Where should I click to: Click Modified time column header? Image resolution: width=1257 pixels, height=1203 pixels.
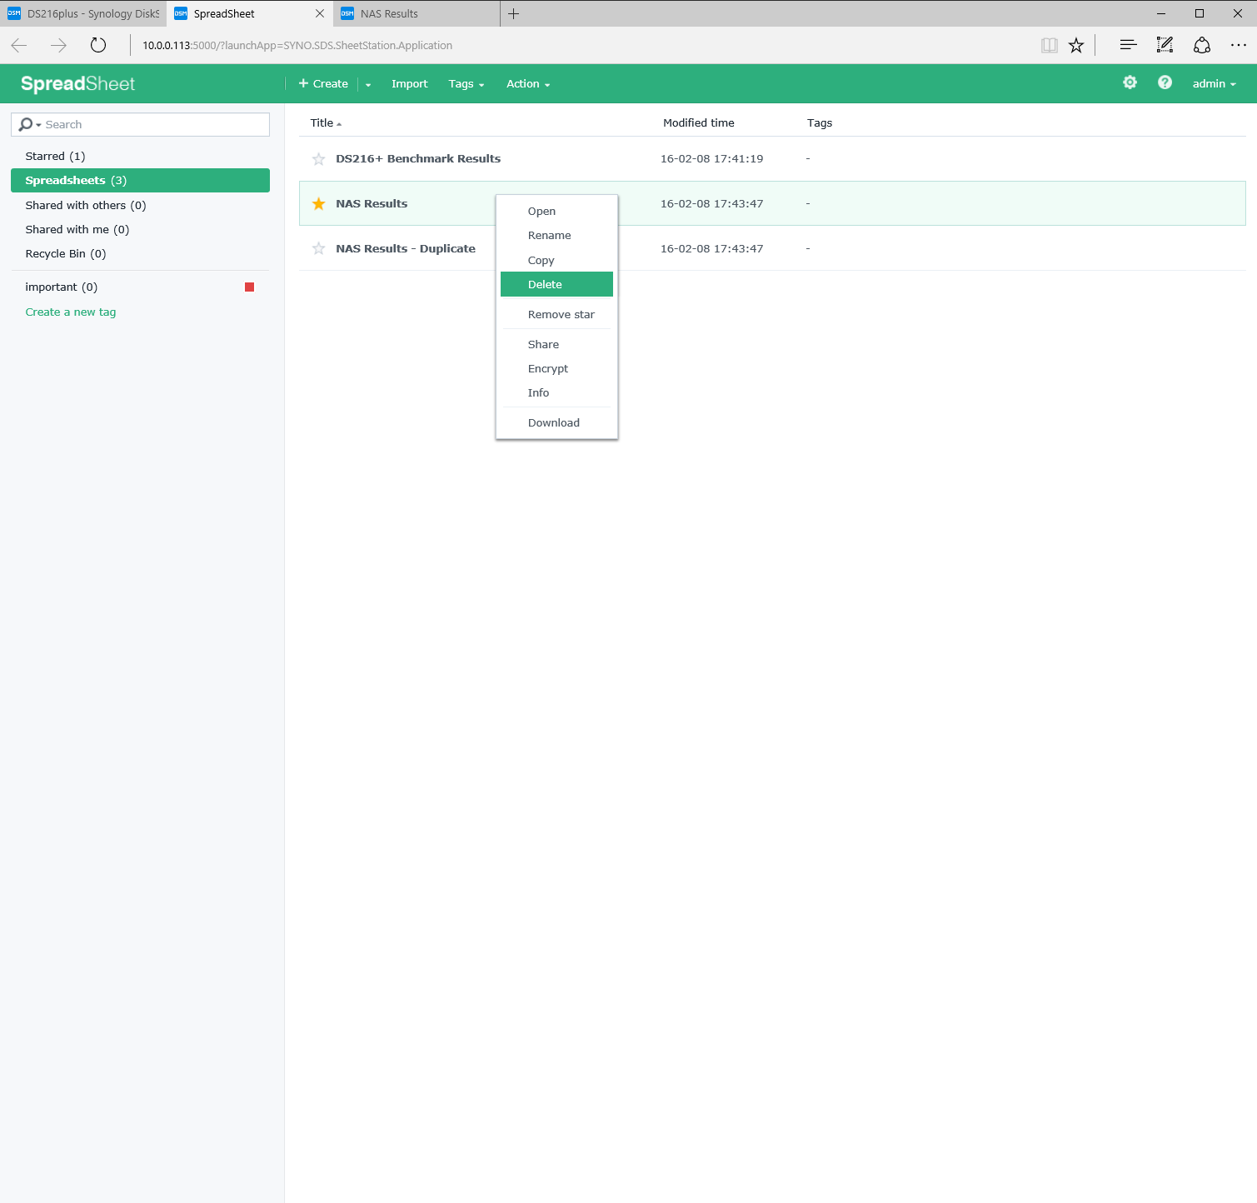coord(699,123)
